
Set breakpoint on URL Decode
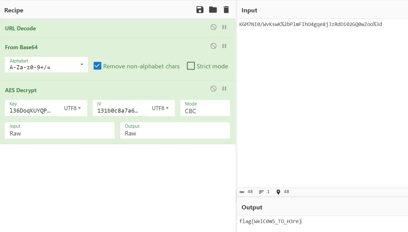click(224, 27)
